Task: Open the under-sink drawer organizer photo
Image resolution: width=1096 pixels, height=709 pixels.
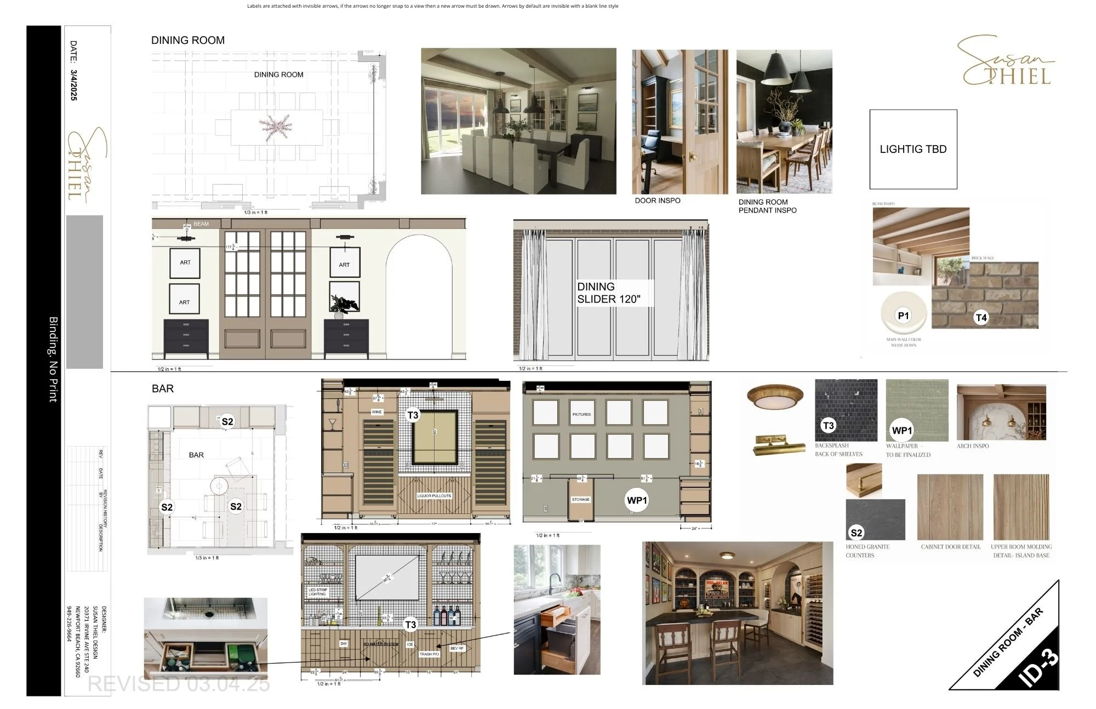Action: point(206,638)
